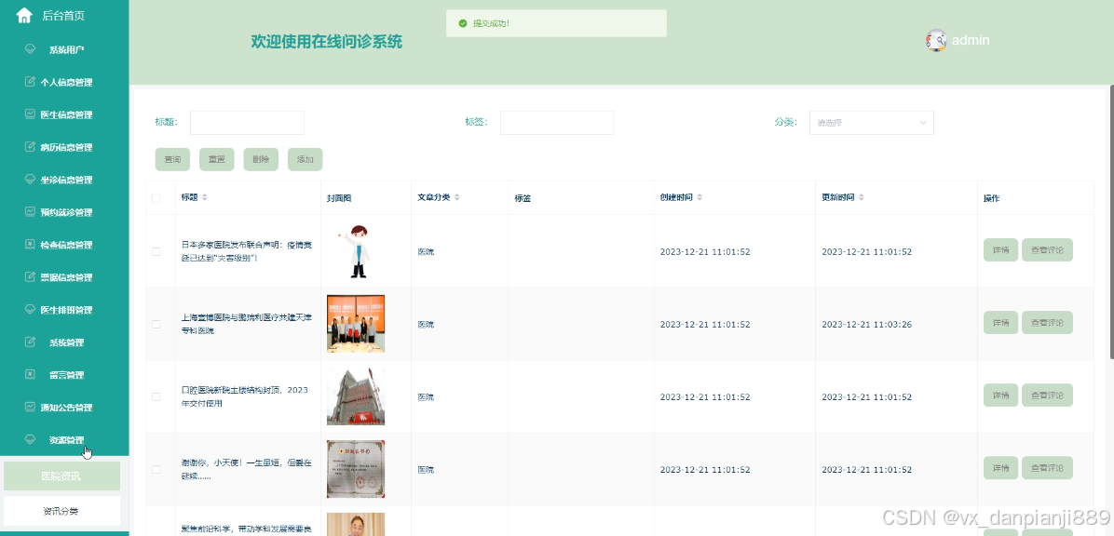Click the 添加 button
The width and height of the screenshot is (1114, 536).
(x=305, y=160)
